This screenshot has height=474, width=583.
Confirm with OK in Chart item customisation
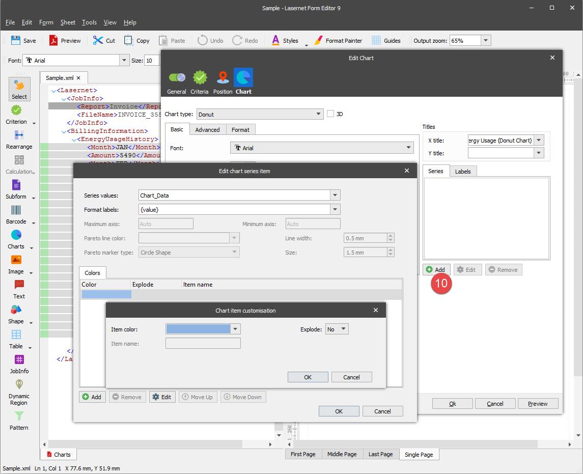click(308, 377)
